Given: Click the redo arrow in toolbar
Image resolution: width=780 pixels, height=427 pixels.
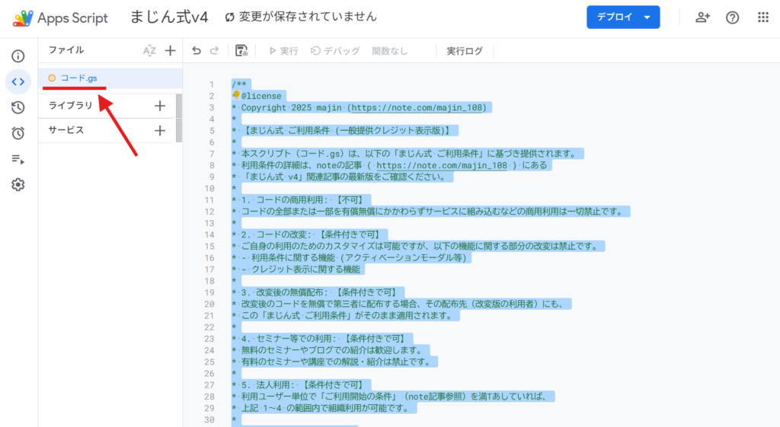Looking at the screenshot, I should pyautogui.click(x=215, y=51).
